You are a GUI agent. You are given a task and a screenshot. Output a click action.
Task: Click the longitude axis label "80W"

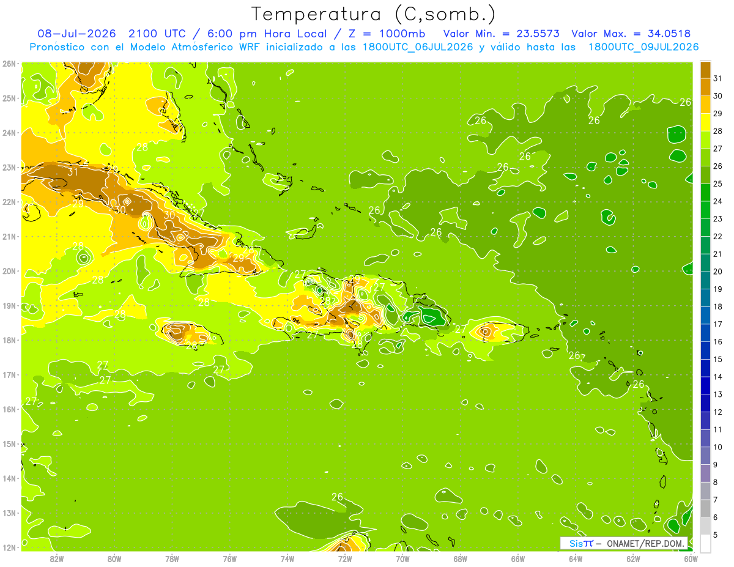point(114,558)
